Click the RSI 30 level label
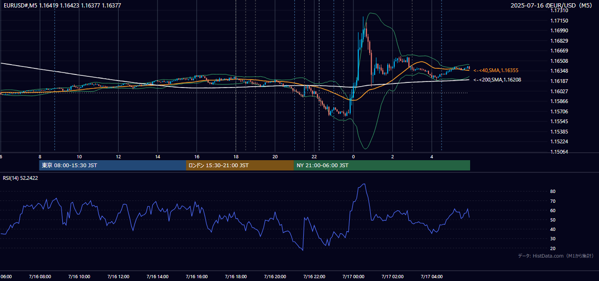 [553, 239]
